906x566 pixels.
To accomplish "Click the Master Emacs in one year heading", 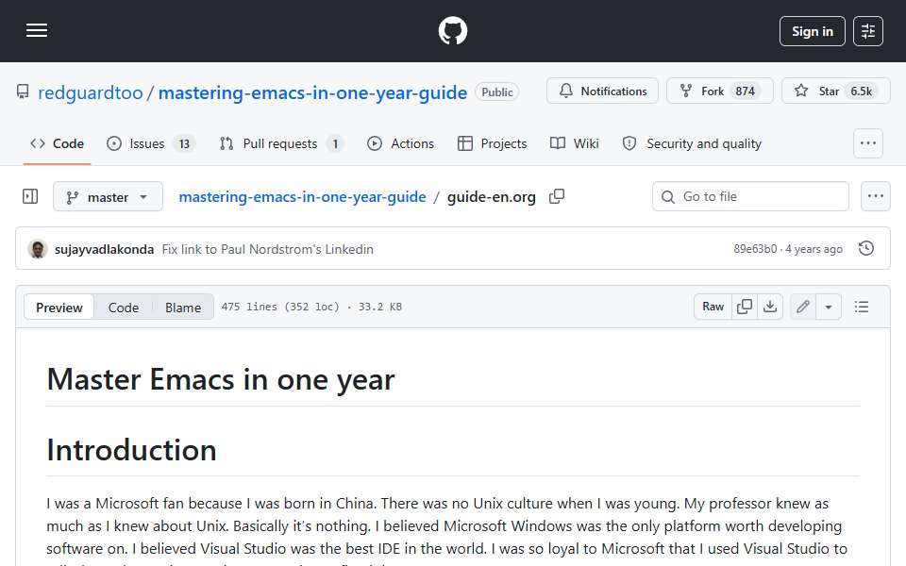I will [221, 379].
